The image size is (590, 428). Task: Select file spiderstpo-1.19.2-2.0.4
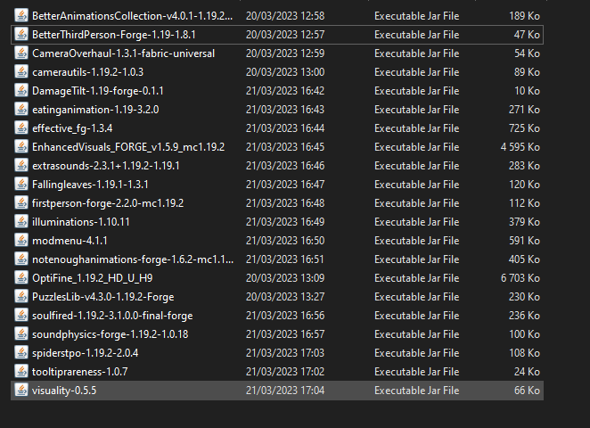pyautogui.click(x=85, y=353)
